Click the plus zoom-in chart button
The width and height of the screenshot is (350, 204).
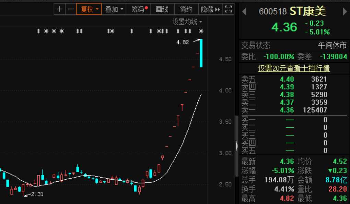point(60,9)
